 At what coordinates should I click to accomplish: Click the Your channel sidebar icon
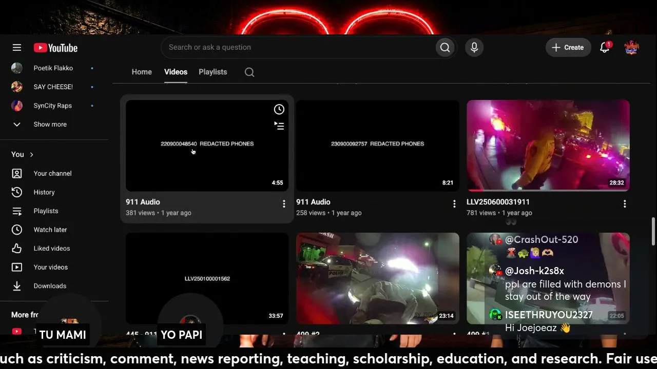click(x=17, y=173)
